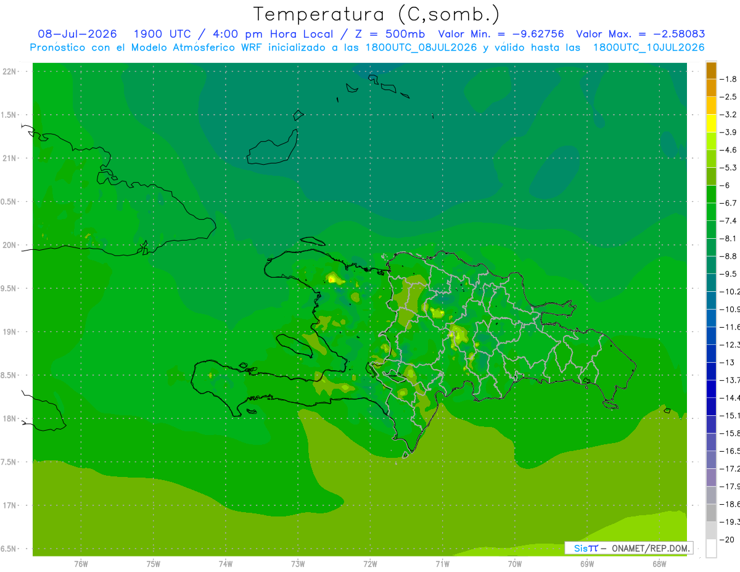Click the '-3.9' colorbar value
This screenshot has height=572, width=740.
click(x=728, y=132)
